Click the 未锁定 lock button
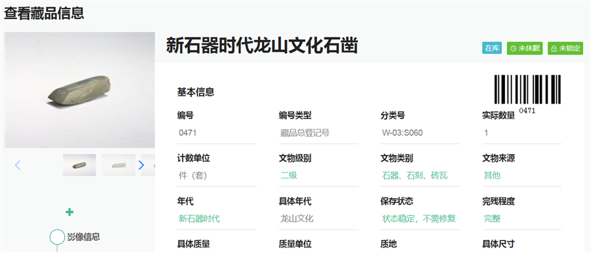This screenshot has height=254, width=591. (565, 48)
